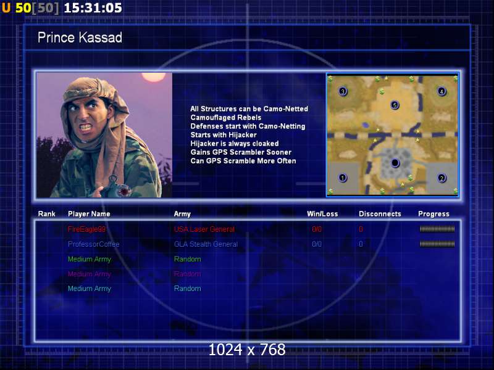Click ProfessorCoffee's 0/0 win/loss value
The width and height of the screenshot is (494, 370).
coord(317,244)
